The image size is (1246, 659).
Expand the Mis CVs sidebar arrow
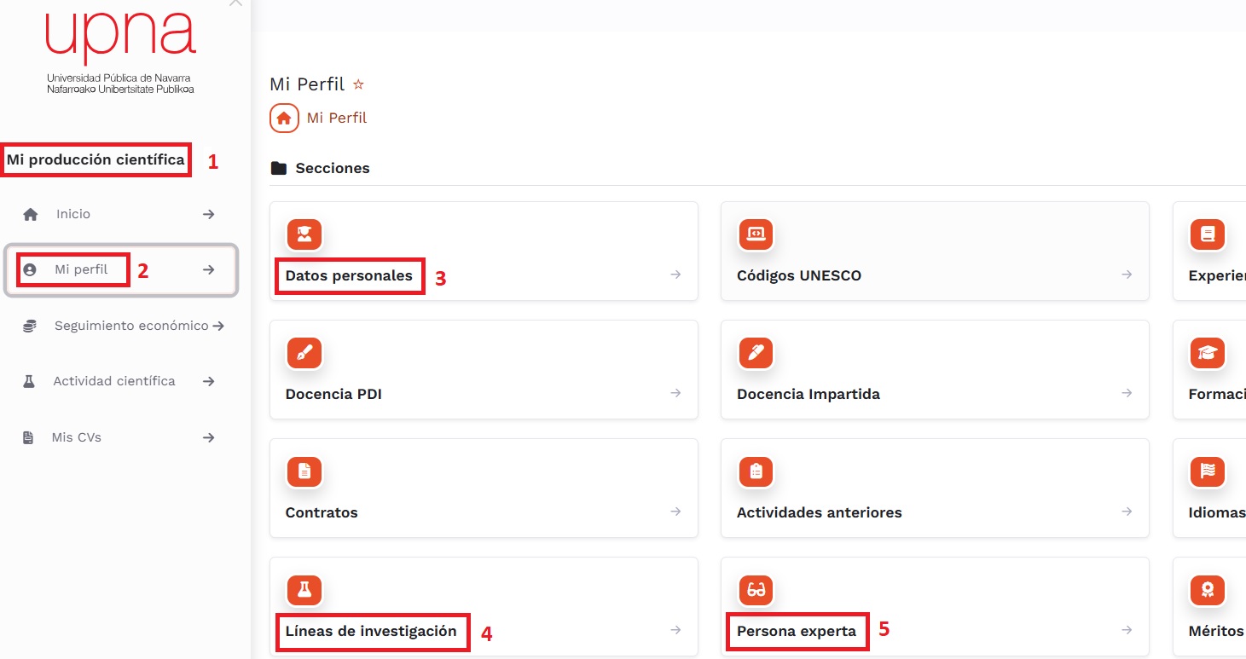[208, 437]
